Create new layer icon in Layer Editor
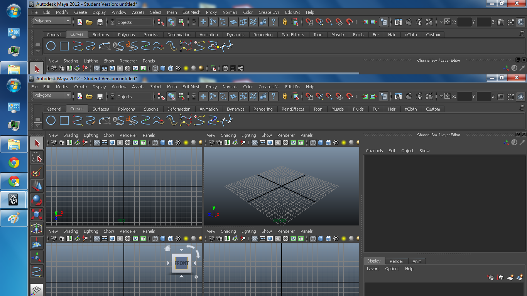The height and width of the screenshot is (296, 527). click(510, 277)
